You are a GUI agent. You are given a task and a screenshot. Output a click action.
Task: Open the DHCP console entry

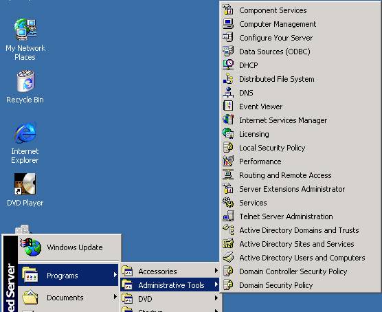tap(300, 65)
